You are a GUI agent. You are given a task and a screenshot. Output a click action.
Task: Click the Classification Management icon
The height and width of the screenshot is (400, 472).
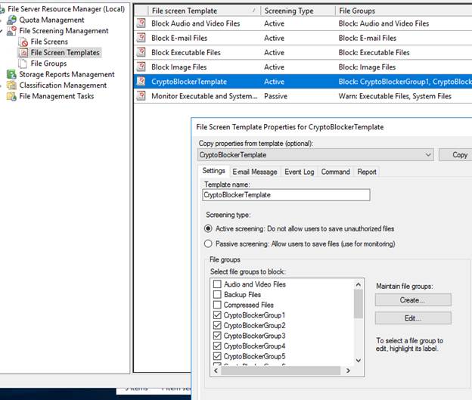point(13,85)
